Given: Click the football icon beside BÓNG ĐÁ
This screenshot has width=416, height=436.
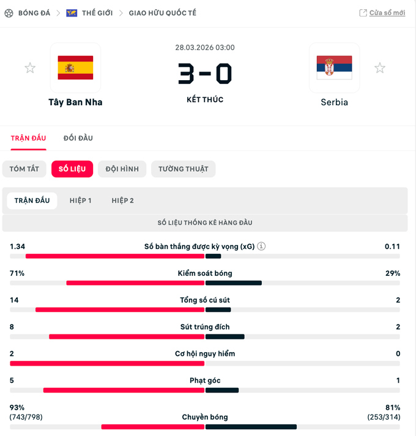Looking at the screenshot, I should click(9, 13).
